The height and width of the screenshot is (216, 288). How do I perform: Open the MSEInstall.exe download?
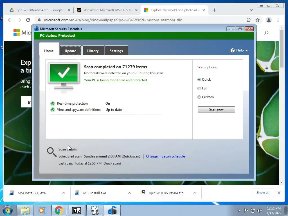(94, 193)
